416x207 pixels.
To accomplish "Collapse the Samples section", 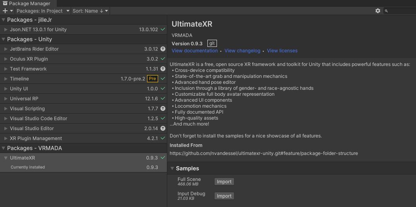I will pyautogui.click(x=172, y=168).
